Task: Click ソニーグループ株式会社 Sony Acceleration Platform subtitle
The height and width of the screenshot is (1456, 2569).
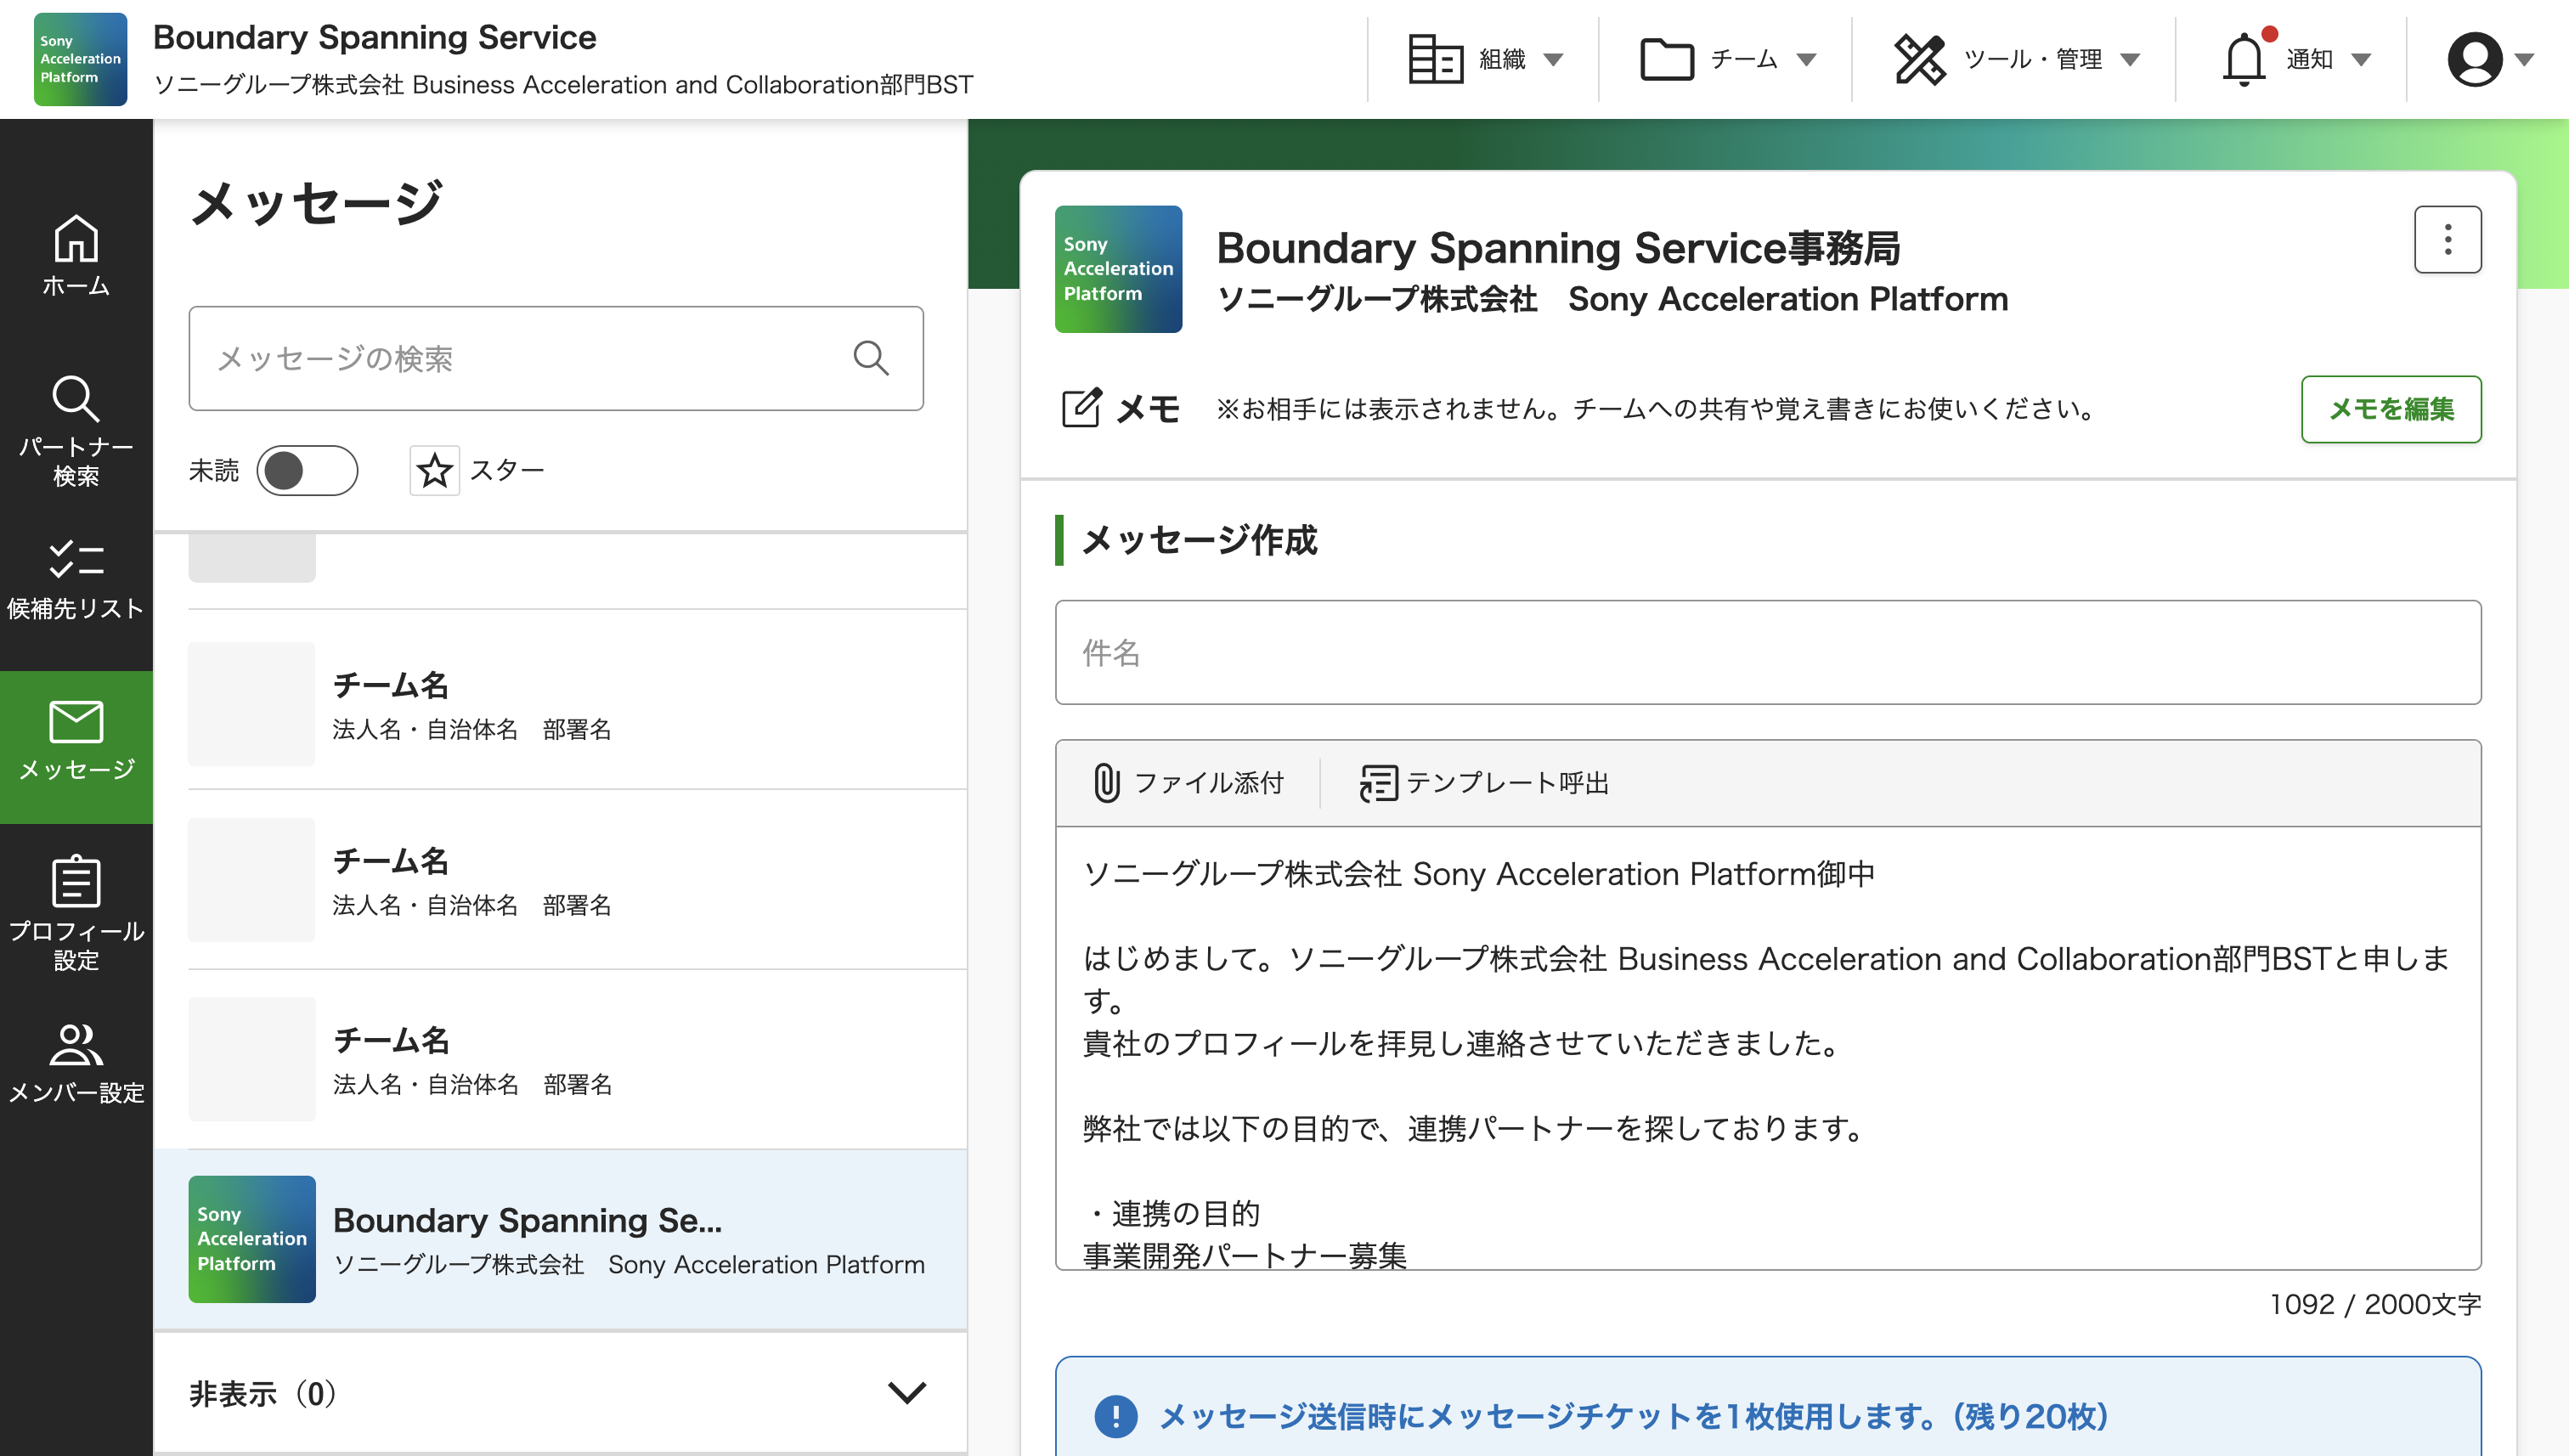Action: pos(1612,299)
